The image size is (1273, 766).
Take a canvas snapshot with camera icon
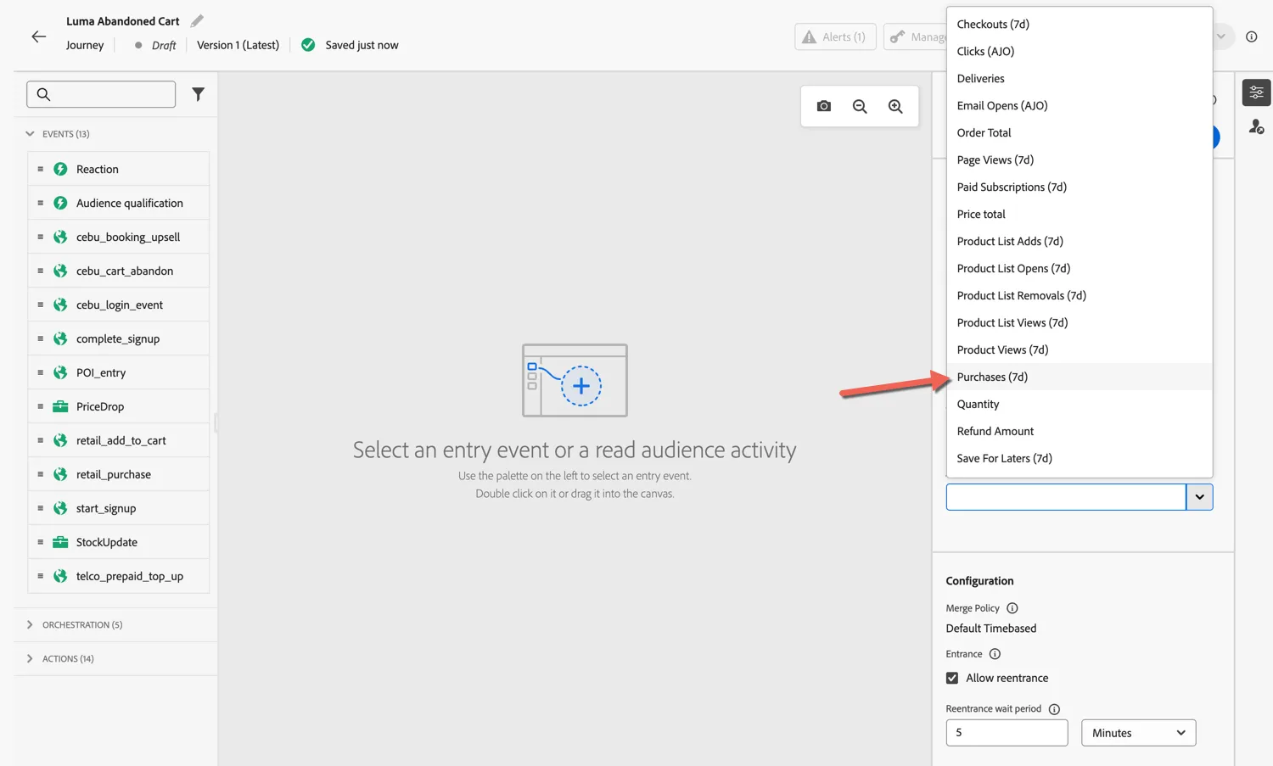click(x=824, y=106)
